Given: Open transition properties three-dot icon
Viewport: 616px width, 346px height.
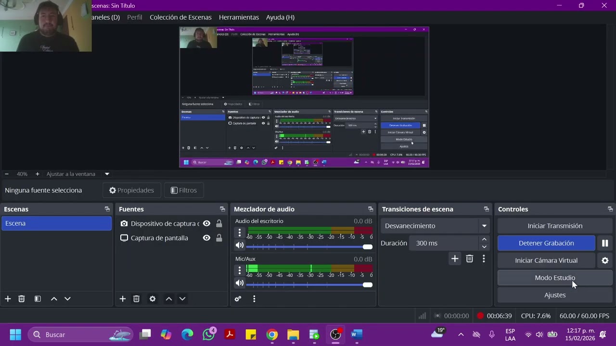Looking at the screenshot, I should tap(484, 259).
